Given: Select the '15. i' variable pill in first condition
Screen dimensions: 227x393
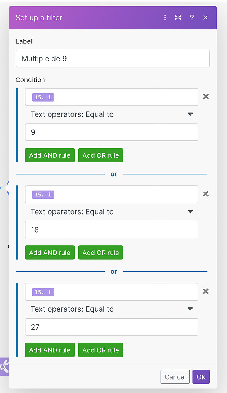Looking at the screenshot, I should tap(42, 97).
